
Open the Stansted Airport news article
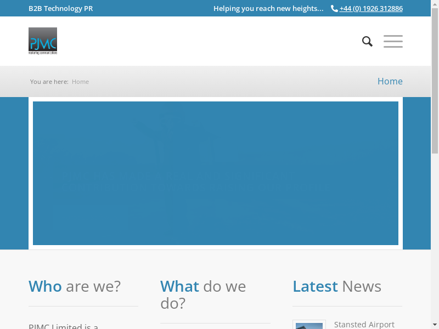pos(364,324)
